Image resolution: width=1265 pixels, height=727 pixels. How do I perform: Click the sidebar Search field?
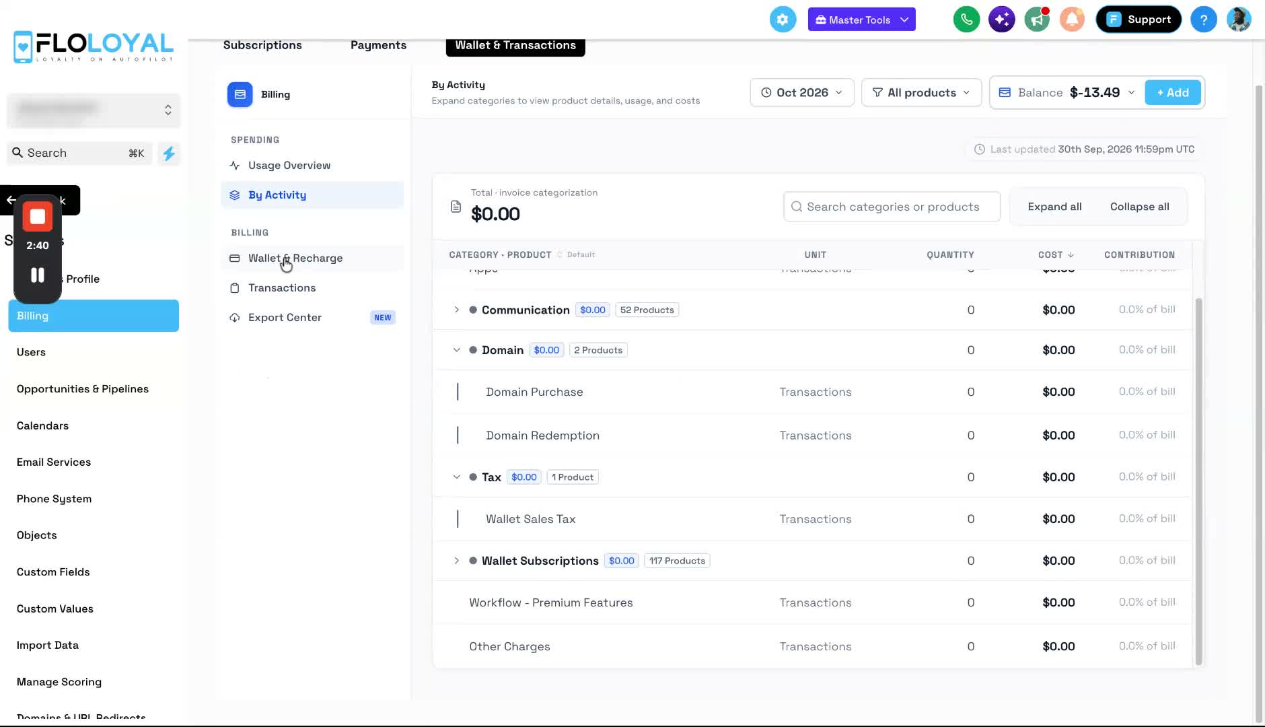pyautogui.click(x=80, y=153)
